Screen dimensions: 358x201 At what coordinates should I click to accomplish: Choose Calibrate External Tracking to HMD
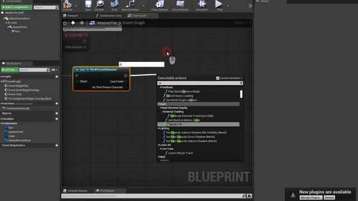192,116
